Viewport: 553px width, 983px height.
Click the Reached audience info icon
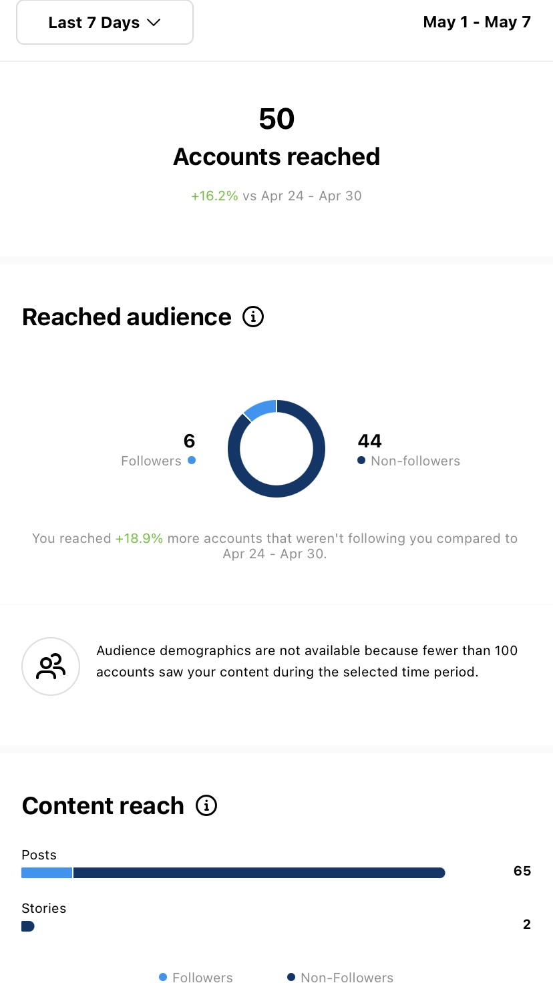pyautogui.click(x=253, y=317)
